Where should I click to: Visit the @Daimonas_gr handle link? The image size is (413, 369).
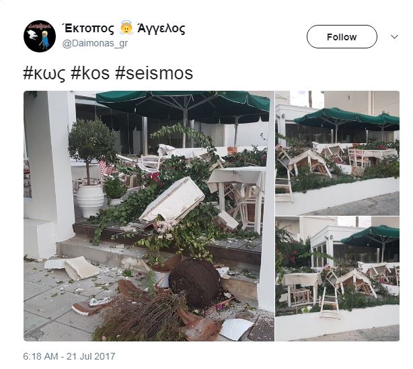(x=95, y=43)
